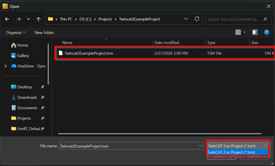
Task: Select Twincat2ExampleProject in breadcrumb path
Action: [139, 19]
